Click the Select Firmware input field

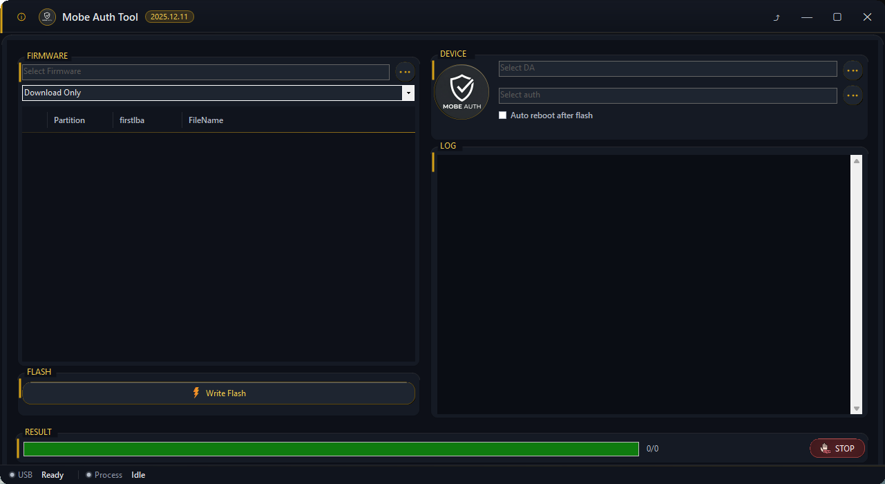[206, 71]
